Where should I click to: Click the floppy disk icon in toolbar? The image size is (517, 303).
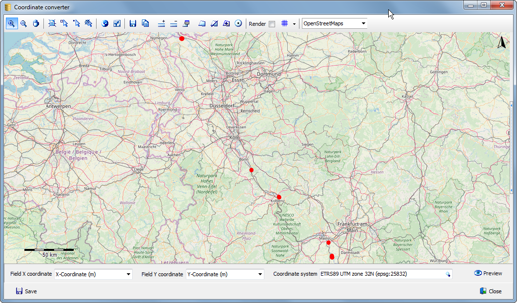click(x=133, y=23)
